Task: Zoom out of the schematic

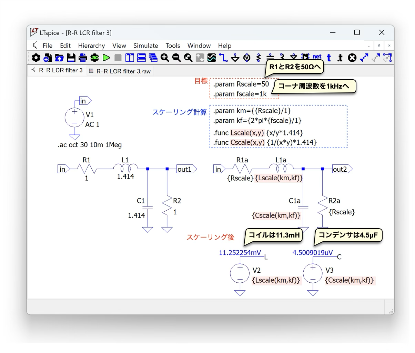Action: click(176, 58)
